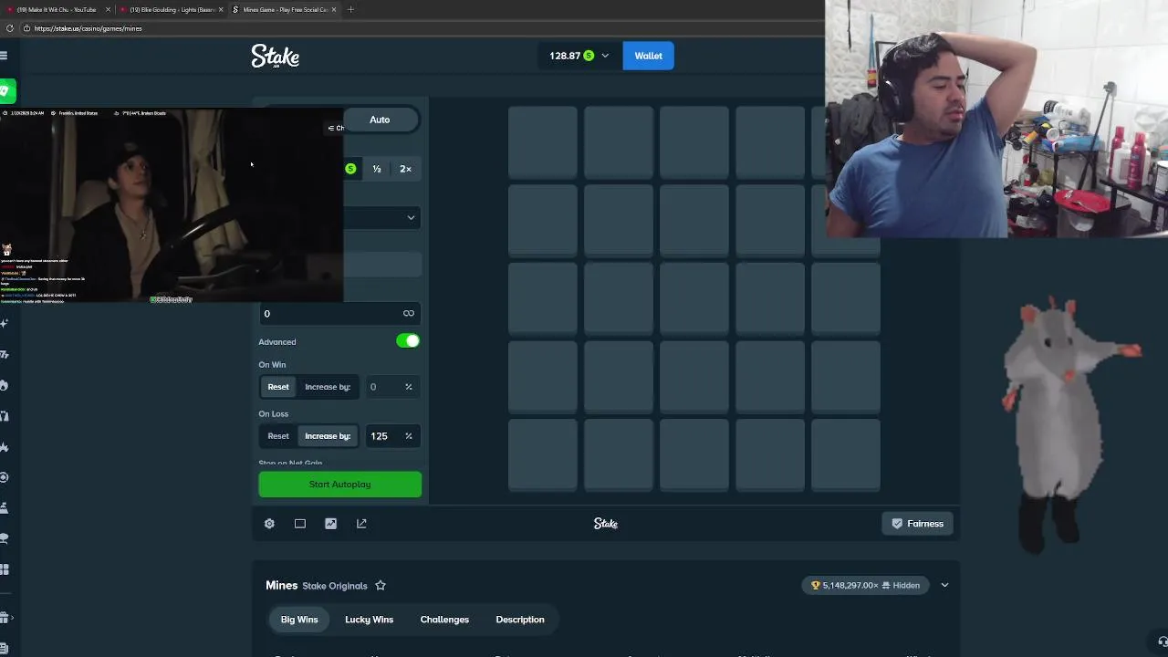
Task: Double the bet with 2× button
Action: (405, 169)
